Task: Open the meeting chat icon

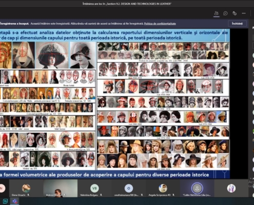Action: 225,13
